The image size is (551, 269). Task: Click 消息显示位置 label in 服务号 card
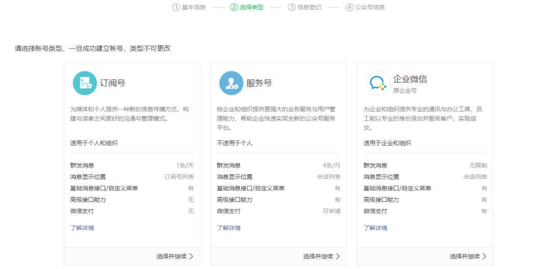pos(234,177)
